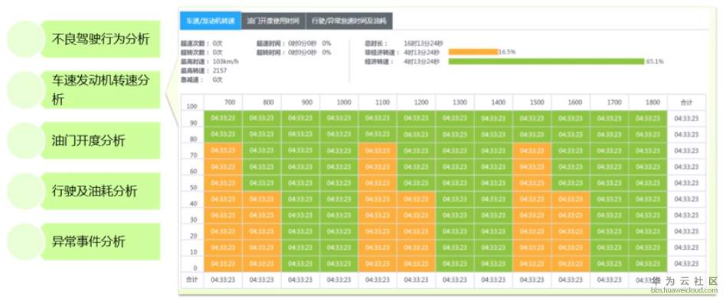Click the circle icon beside 车速发动机转速分析

[26, 90]
